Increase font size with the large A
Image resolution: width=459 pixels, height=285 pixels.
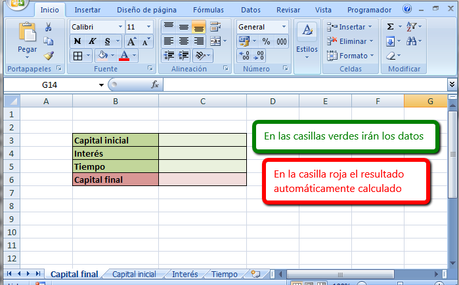(x=131, y=41)
